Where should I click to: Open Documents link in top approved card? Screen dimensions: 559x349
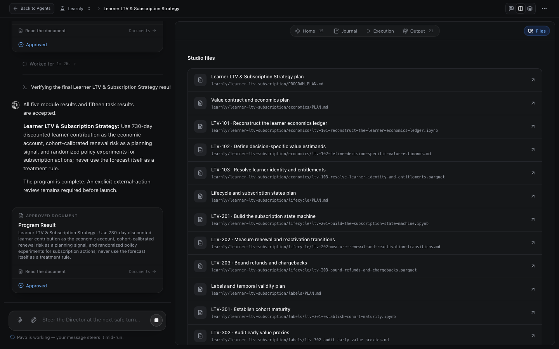coord(142,31)
